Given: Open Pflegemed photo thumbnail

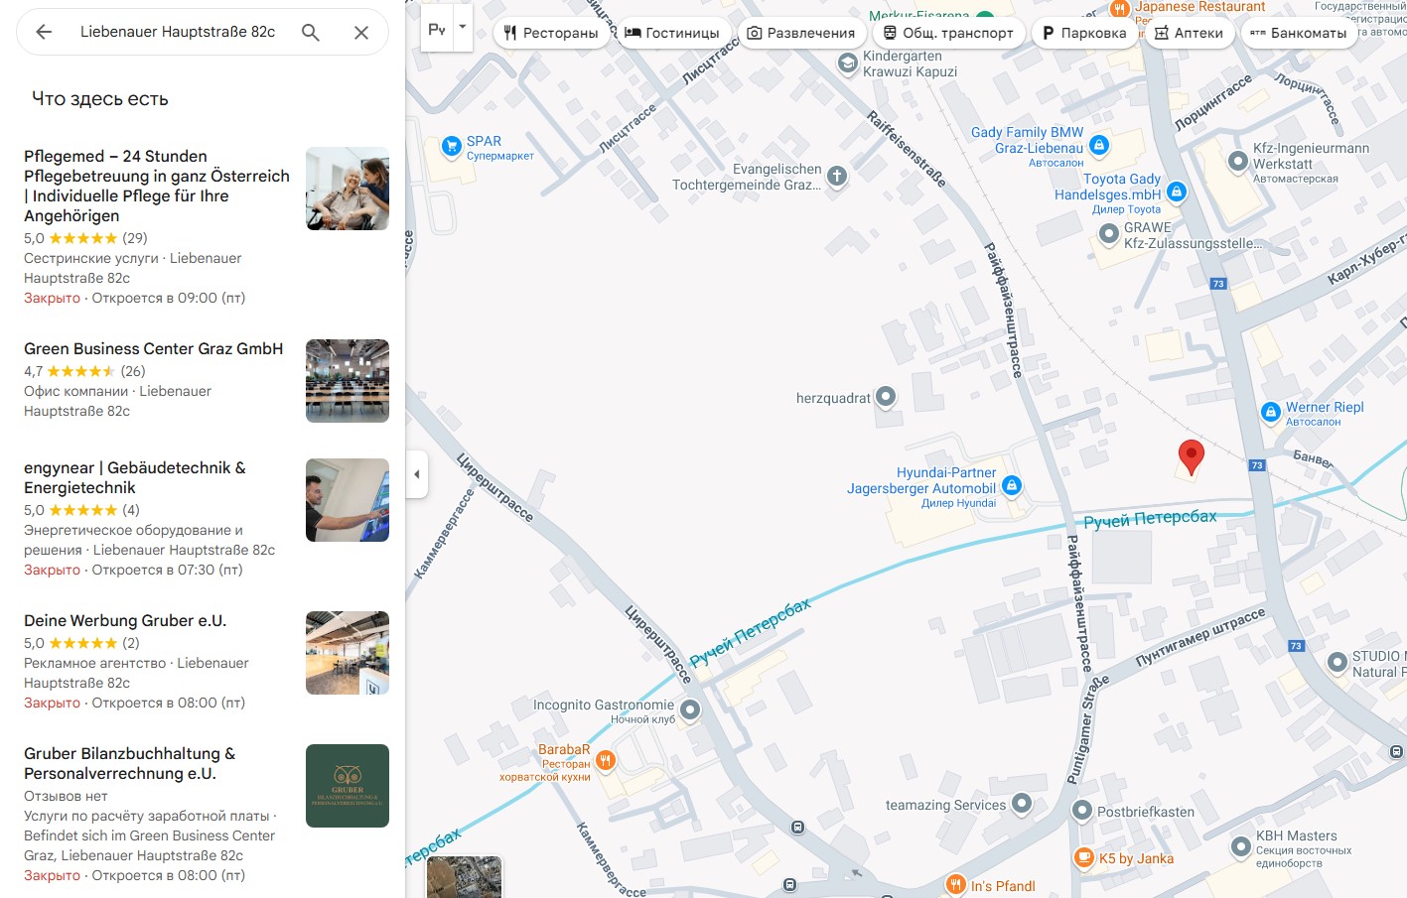Looking at the screenshot, I should (x=348, y=189).
